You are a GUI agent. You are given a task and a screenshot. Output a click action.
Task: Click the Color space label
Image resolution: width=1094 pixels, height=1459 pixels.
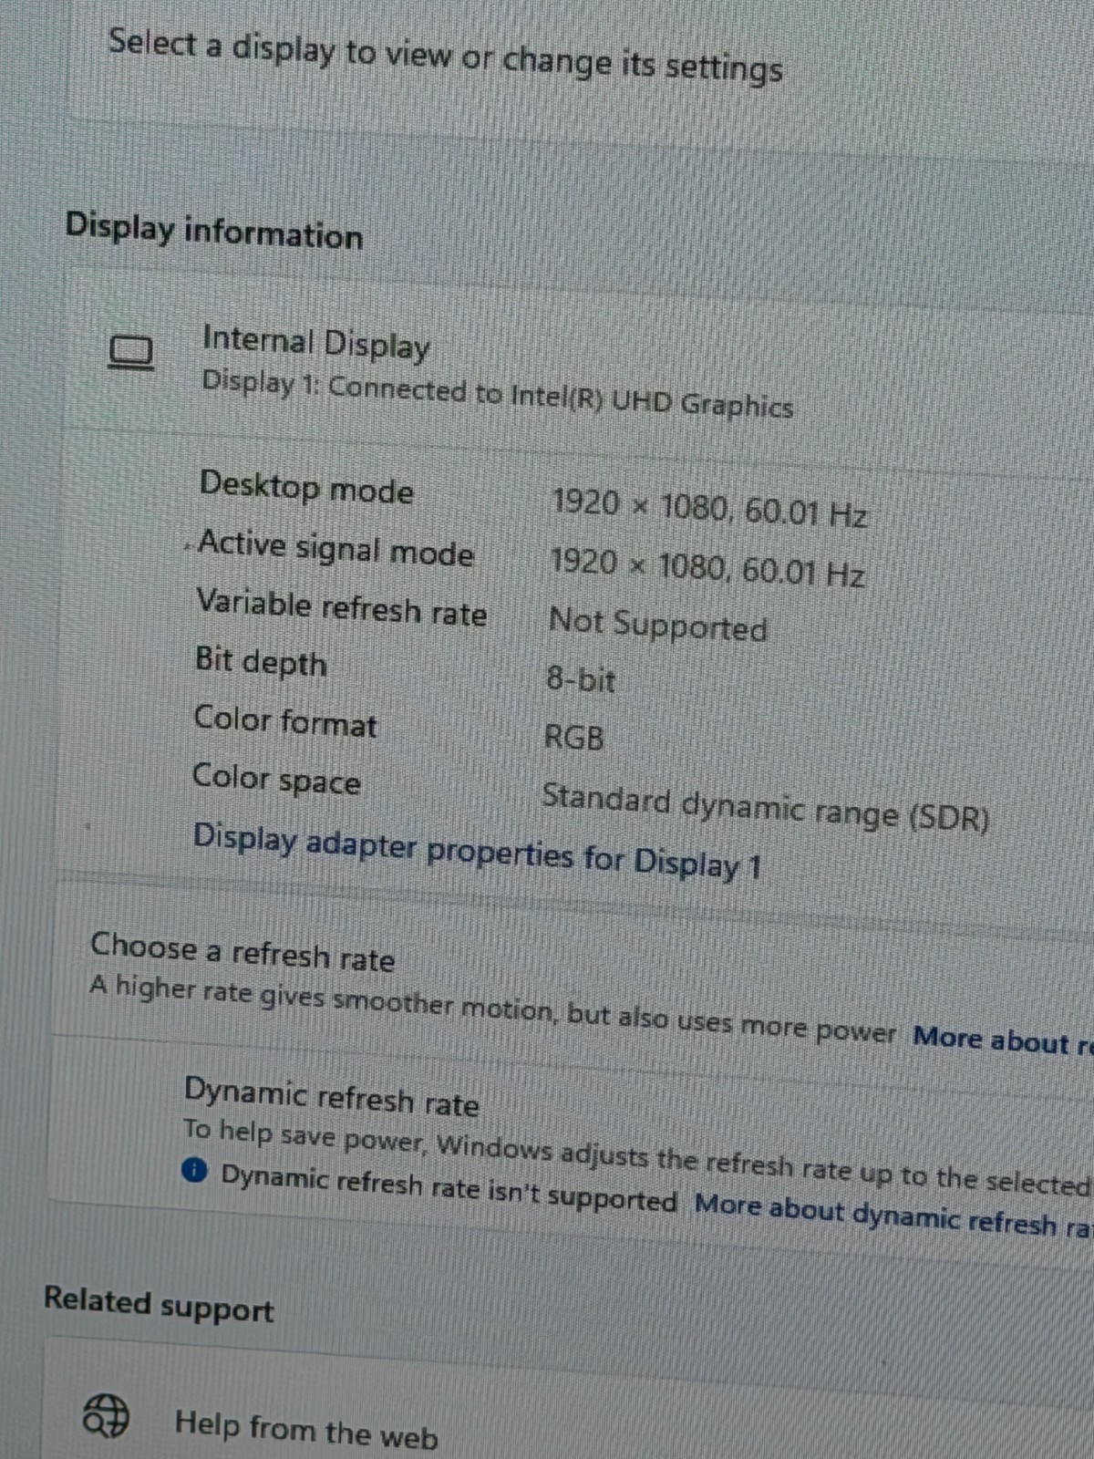[276, 779]
